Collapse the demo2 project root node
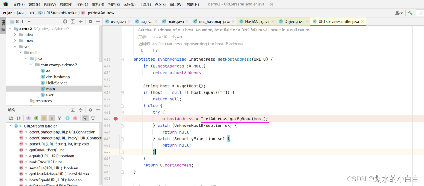 pyautogui.click(x=10, y=29)
